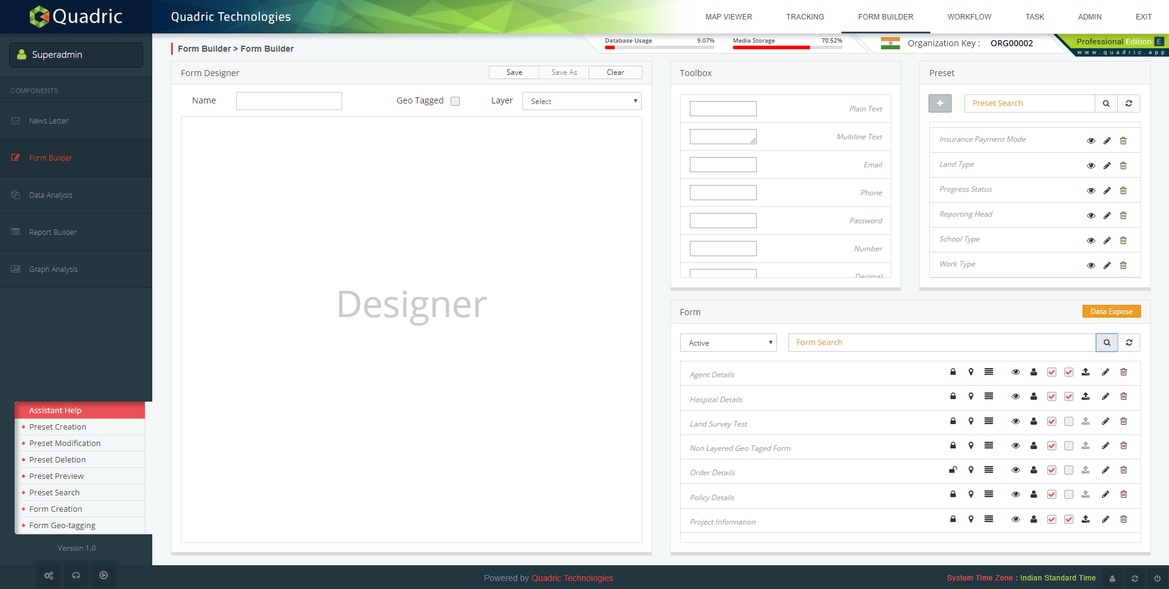Open Quadric Technologies footer link

(572, 578)
